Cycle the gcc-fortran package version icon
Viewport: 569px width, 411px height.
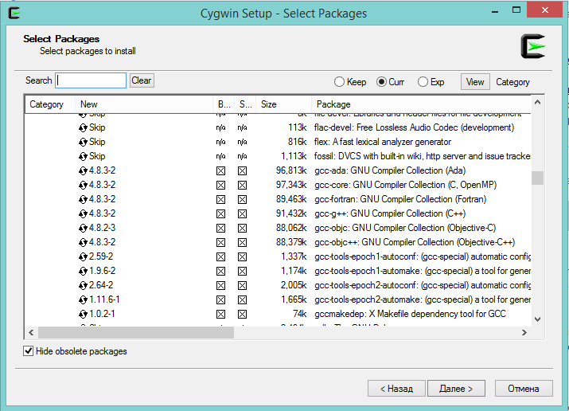(x=83, y=199)
